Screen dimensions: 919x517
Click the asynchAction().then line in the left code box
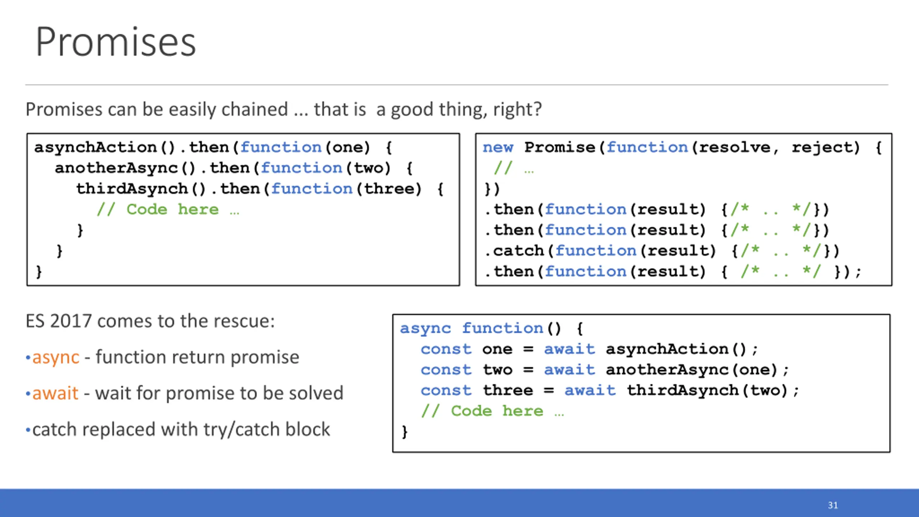point(213,148)
